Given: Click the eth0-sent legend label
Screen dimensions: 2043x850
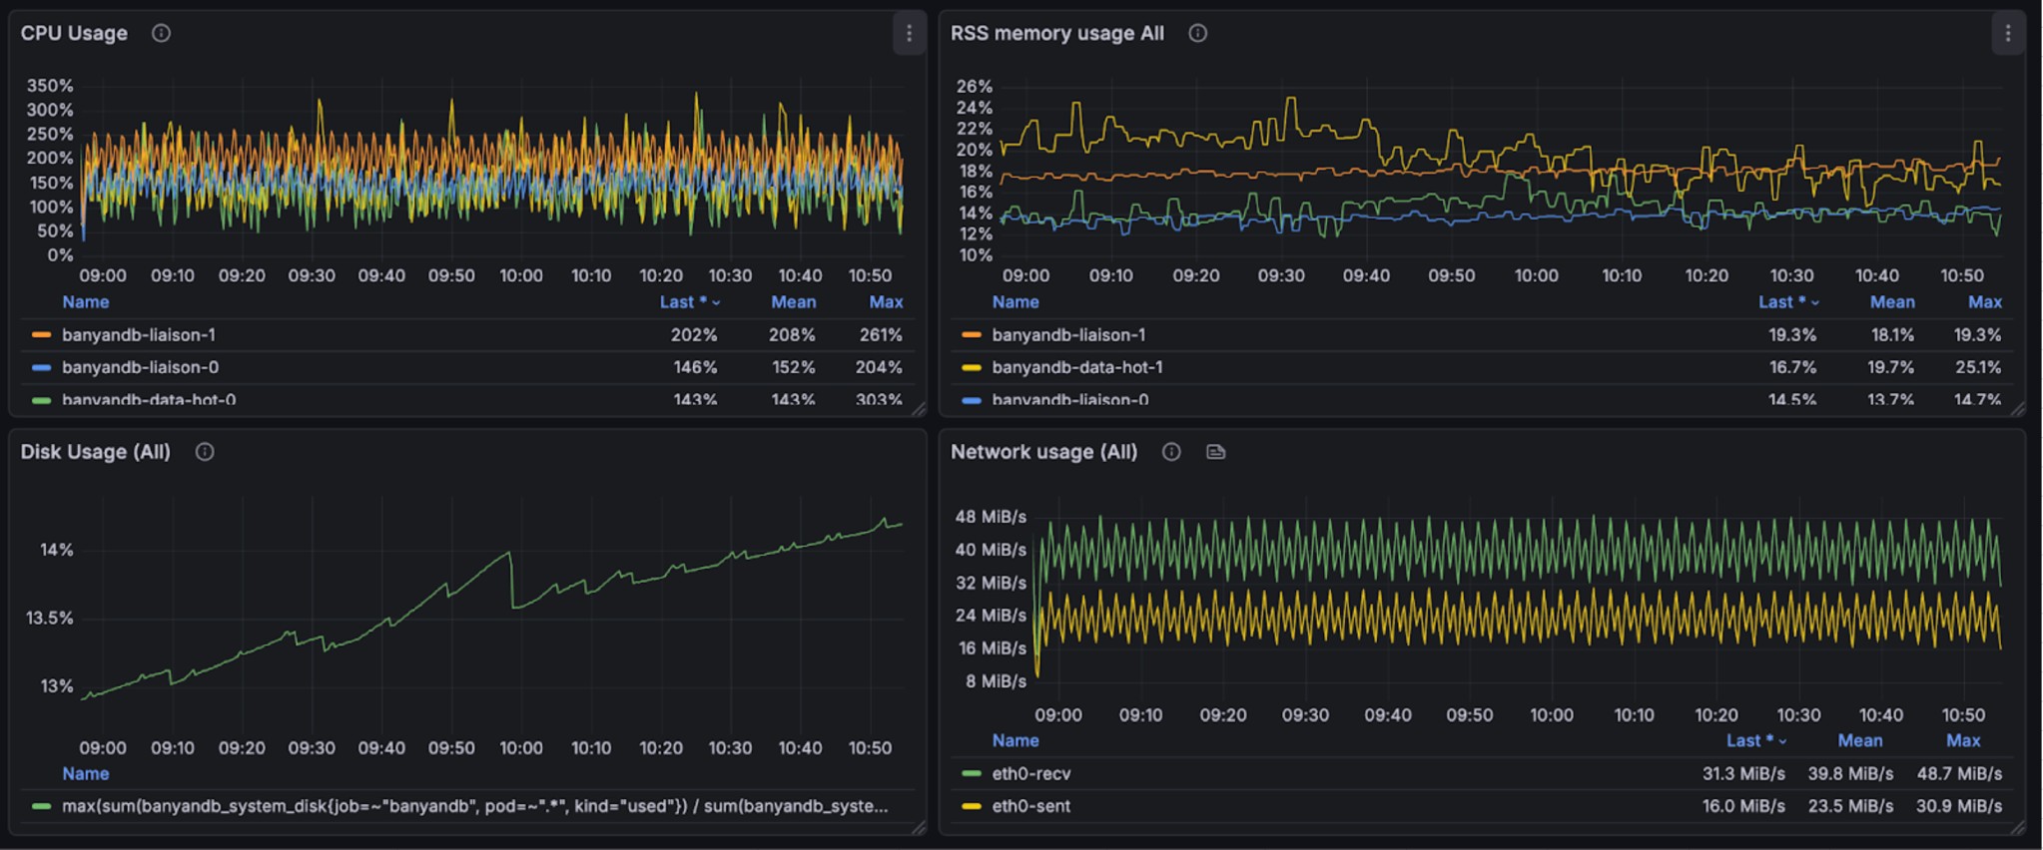Looking at the screenshot, I should pos(1030,806).
